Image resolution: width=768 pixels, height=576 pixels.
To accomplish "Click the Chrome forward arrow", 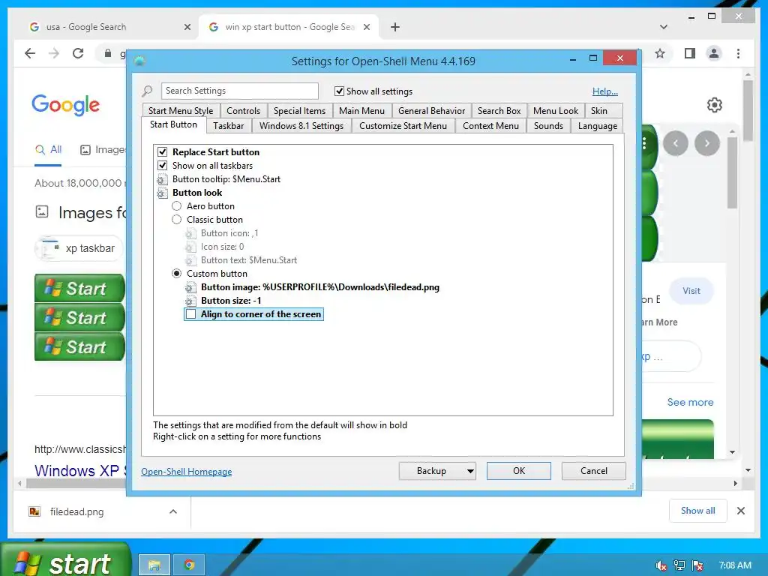I will 54,53.
